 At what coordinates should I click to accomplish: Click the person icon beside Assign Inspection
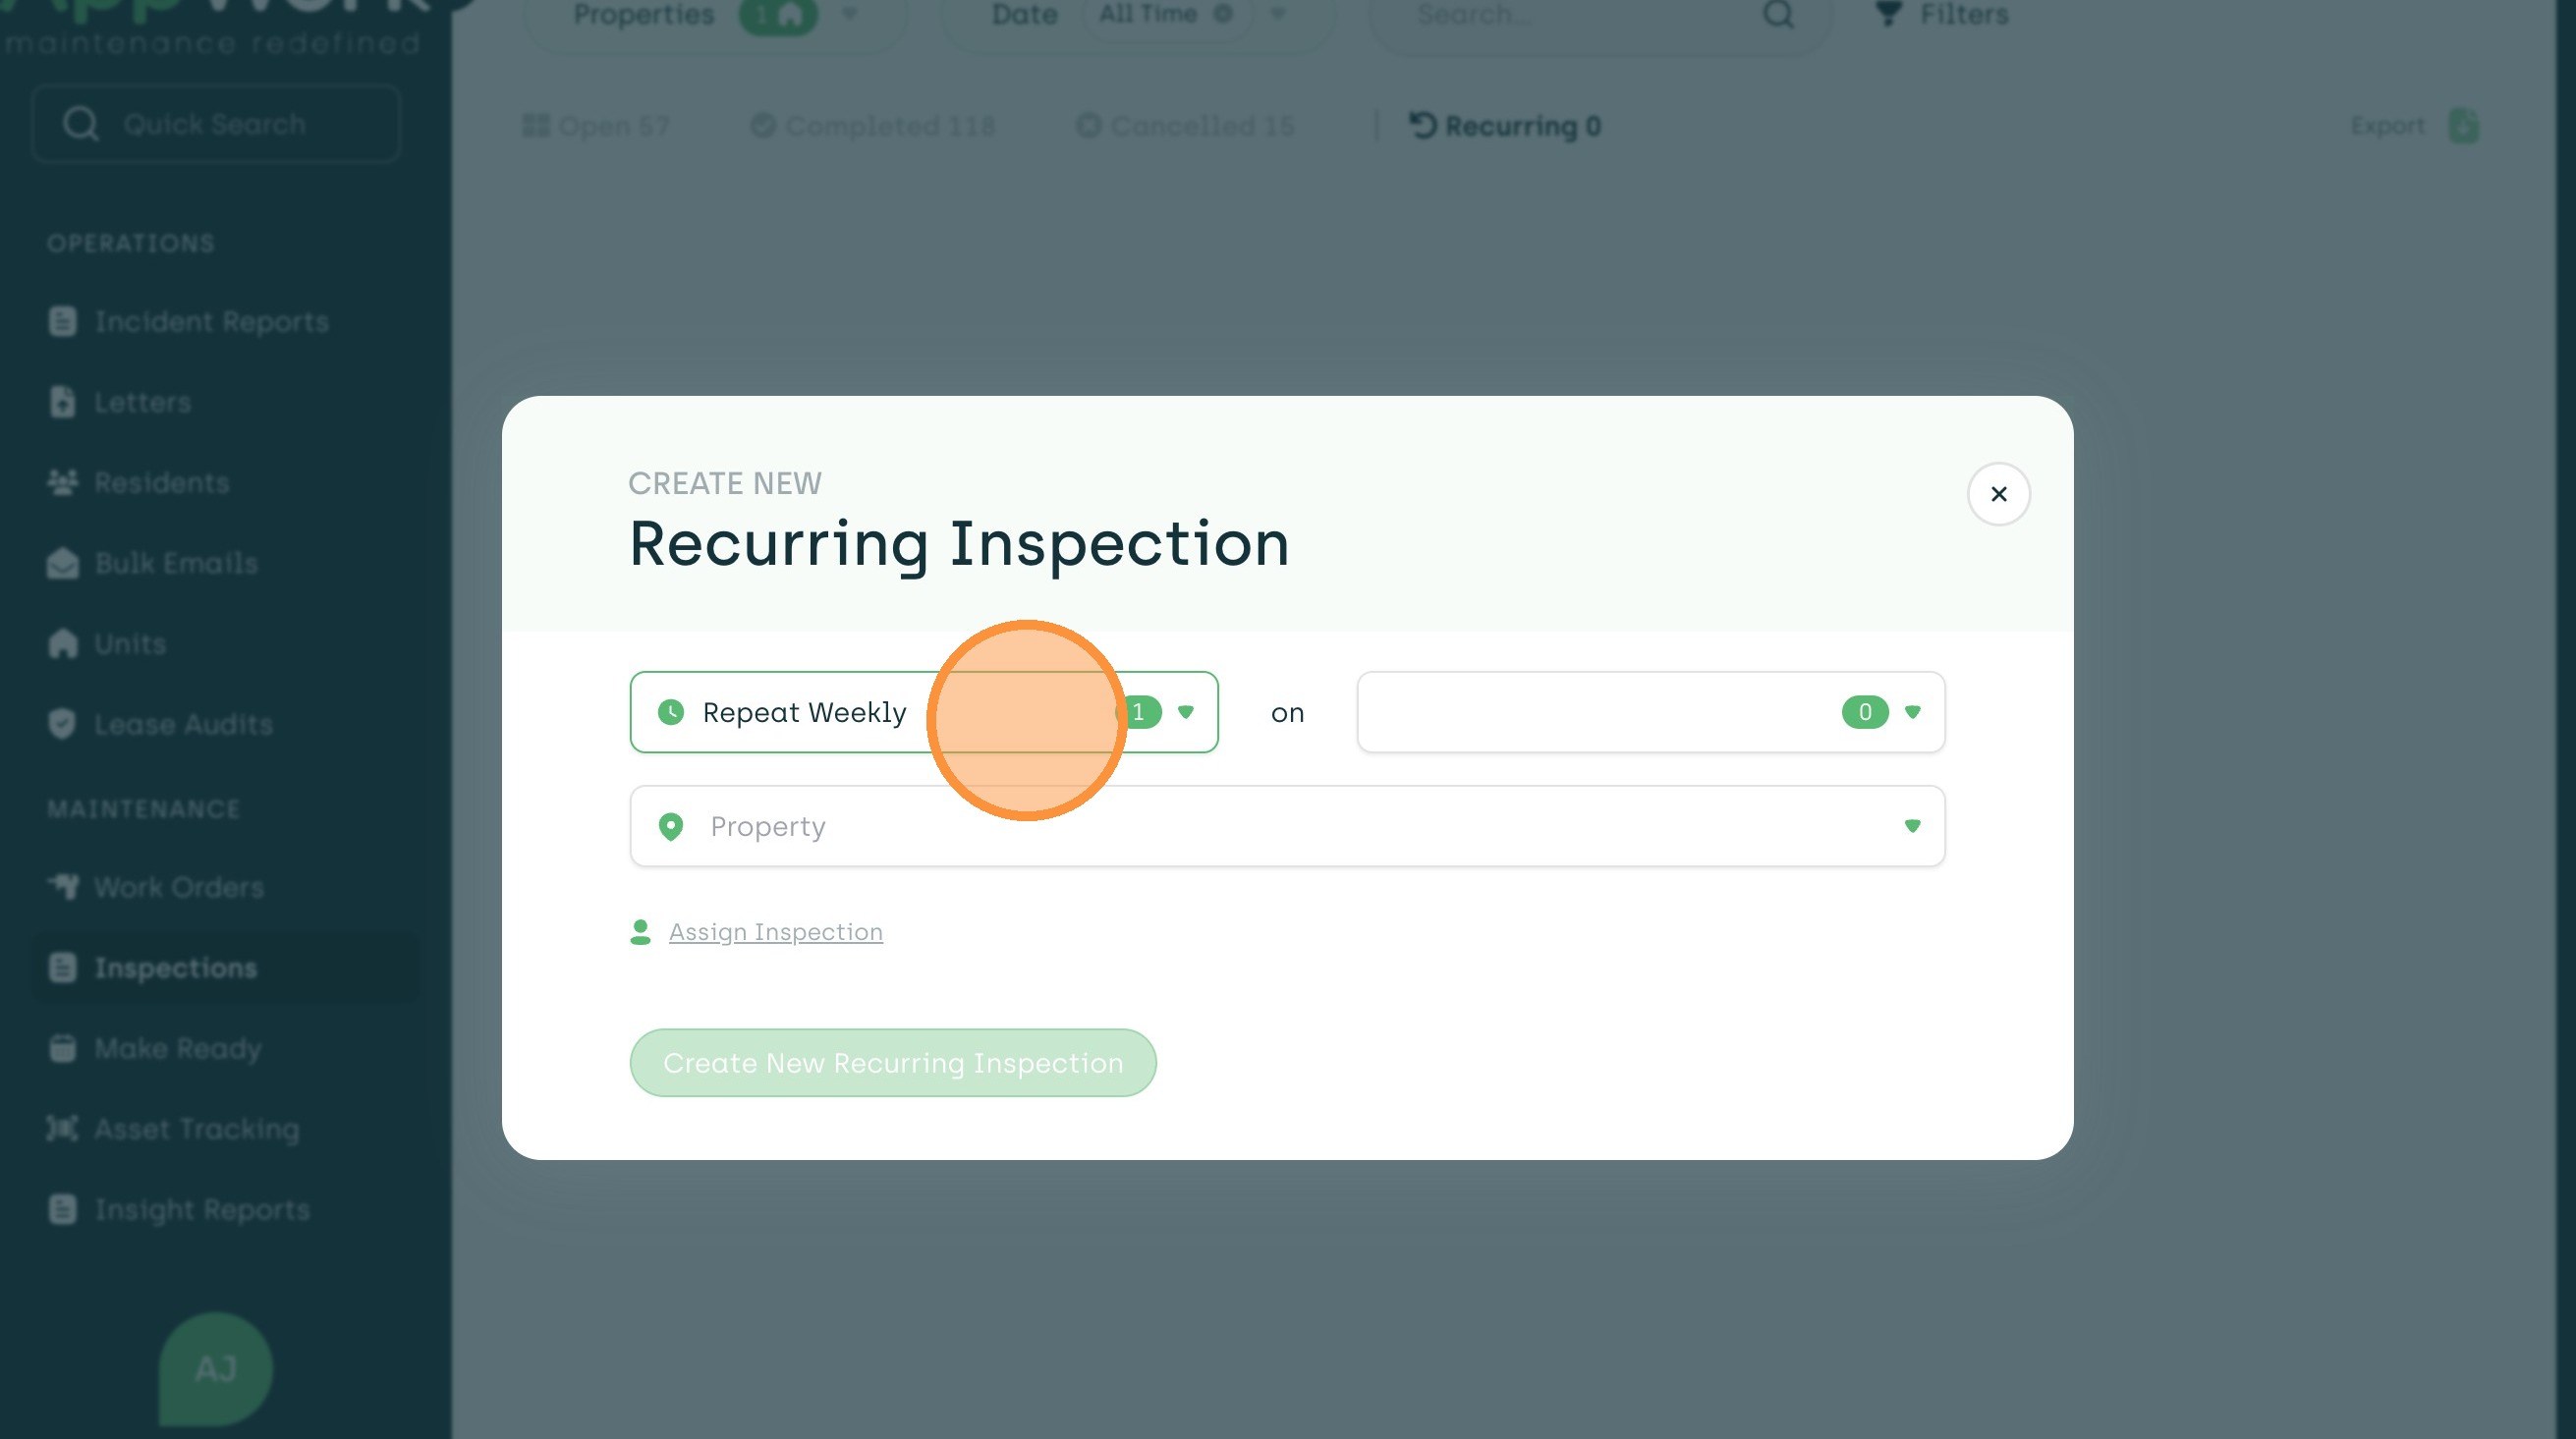tap(641, 931)
